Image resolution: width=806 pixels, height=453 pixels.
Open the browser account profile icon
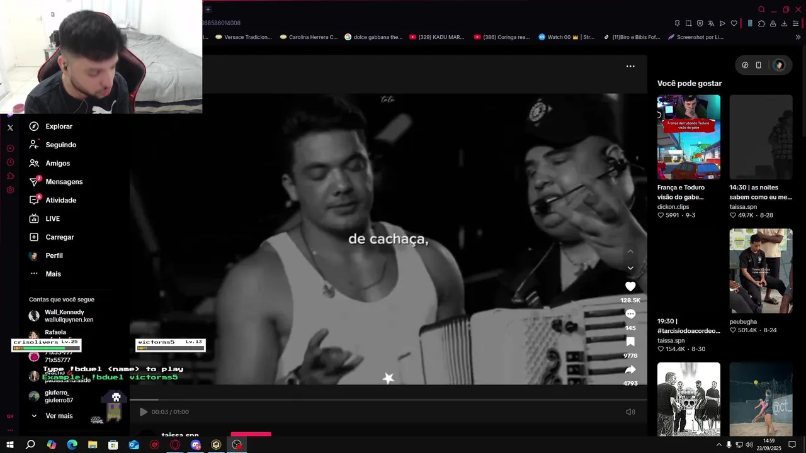[x=773, y=23]
